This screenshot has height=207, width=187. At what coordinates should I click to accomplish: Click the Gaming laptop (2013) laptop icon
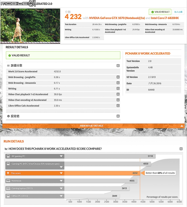coord(8,188)
